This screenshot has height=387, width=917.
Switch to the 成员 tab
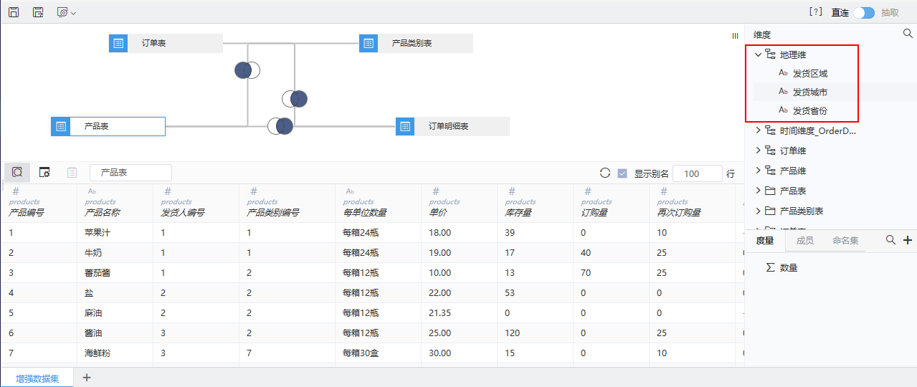tap(804, 241)
